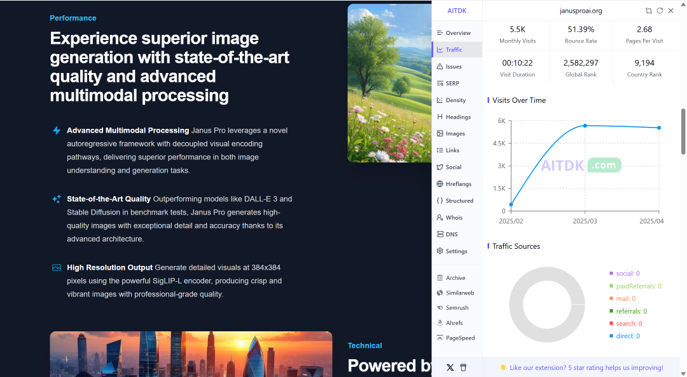The image size is (687, 377).
Task: Click the Archive building icon
Action: 440,278
